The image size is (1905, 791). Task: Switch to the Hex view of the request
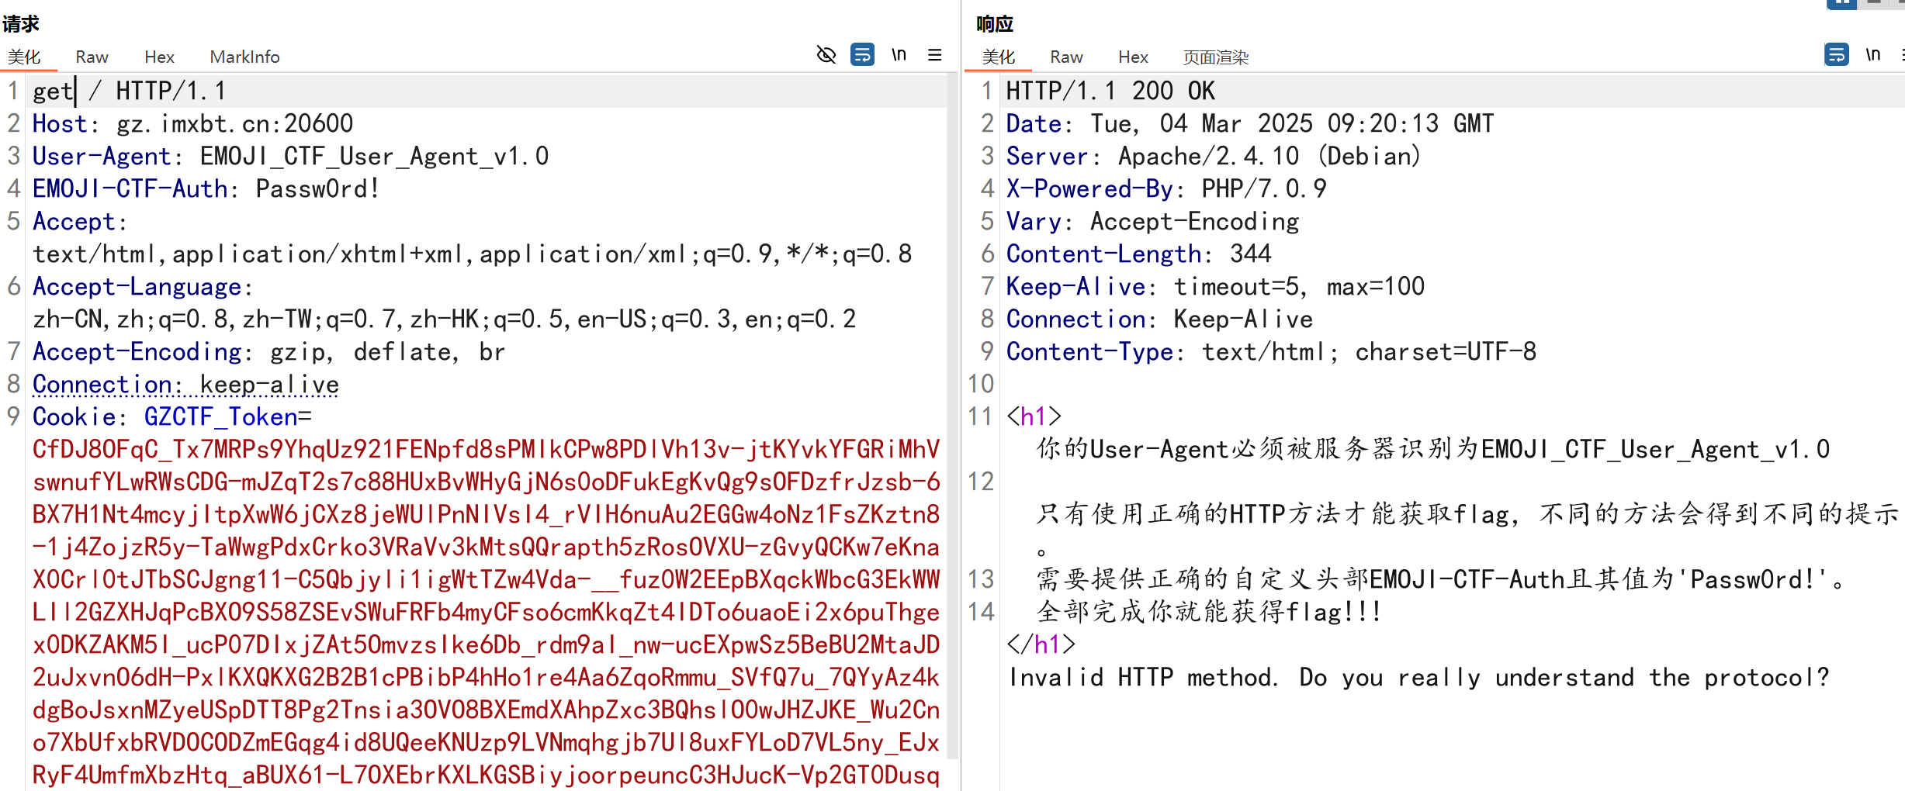159,57
